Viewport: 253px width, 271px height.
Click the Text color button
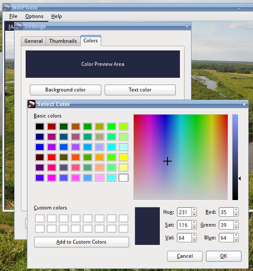coord(140,90)
